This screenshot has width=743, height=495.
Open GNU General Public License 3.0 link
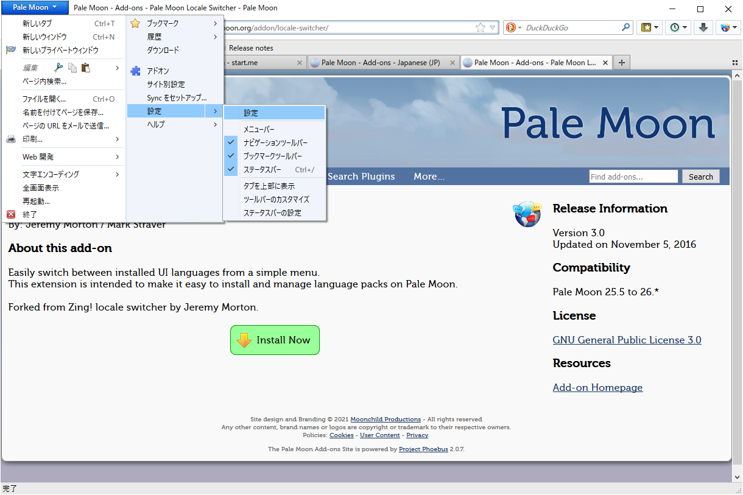point(627,340)
